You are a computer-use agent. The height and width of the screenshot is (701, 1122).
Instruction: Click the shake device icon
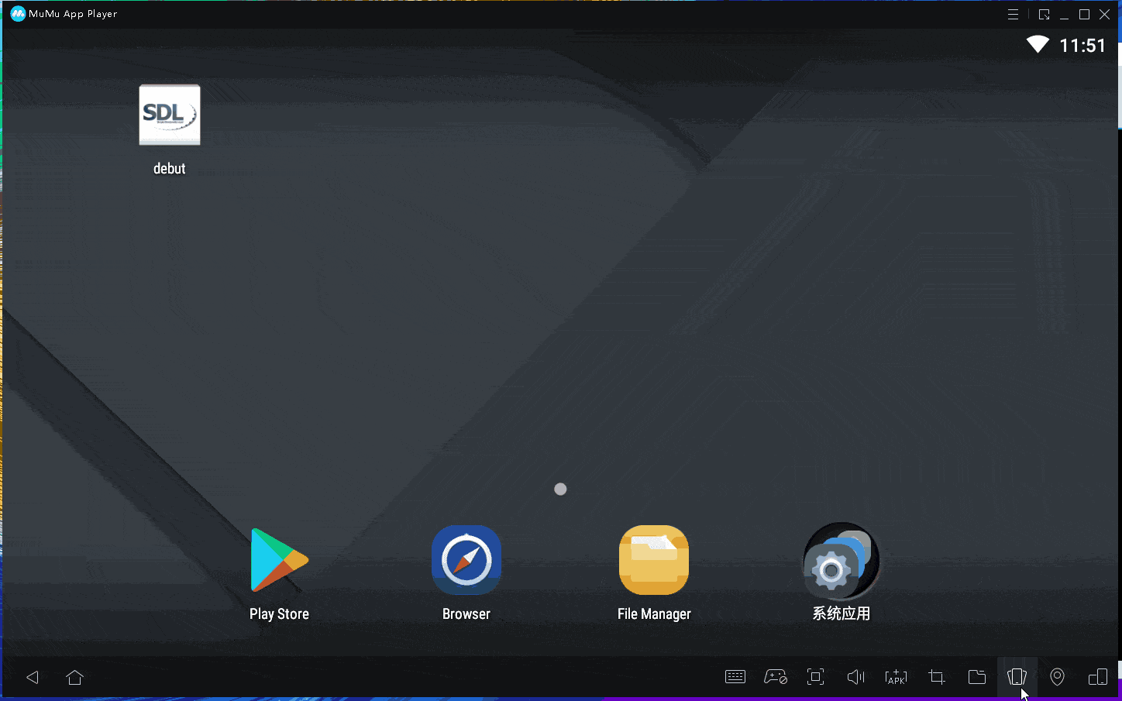(1017, 677)
